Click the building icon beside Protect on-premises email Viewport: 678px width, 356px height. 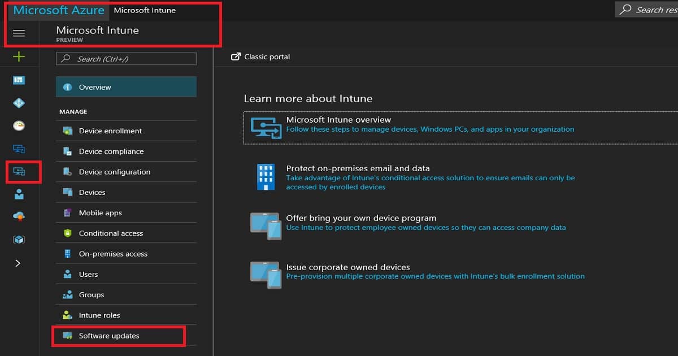click(x=266, y=177)
